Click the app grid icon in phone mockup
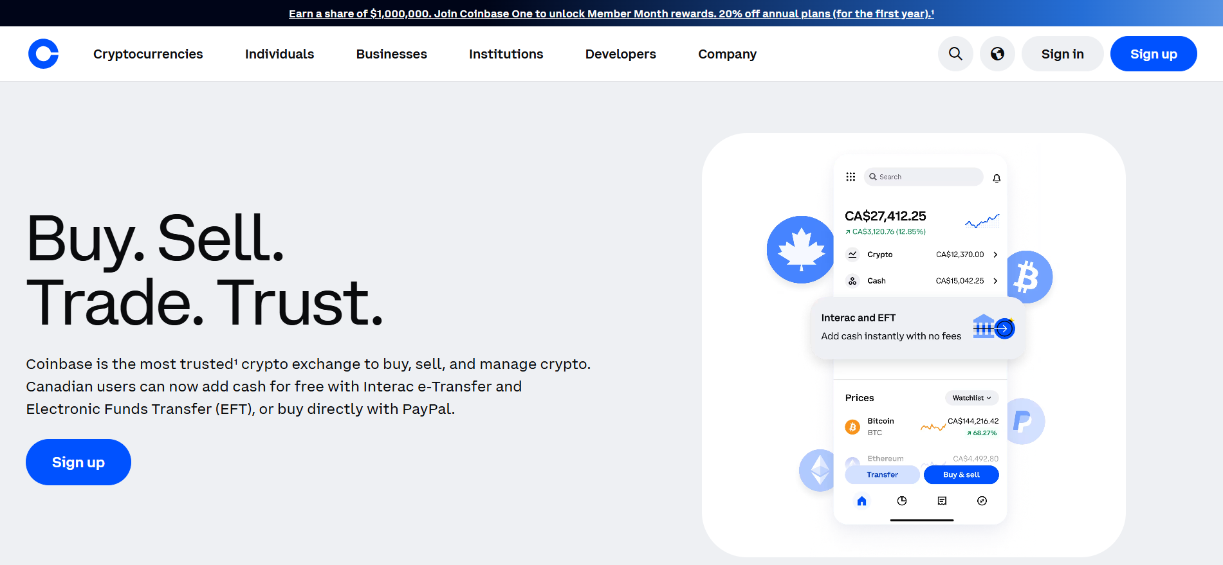 coord(851,177)
